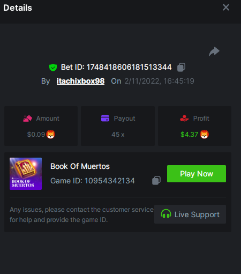Click the Shiba coin beside $0.09
Viewport: 241px width, 274px height.
click(x=50, y=135)
